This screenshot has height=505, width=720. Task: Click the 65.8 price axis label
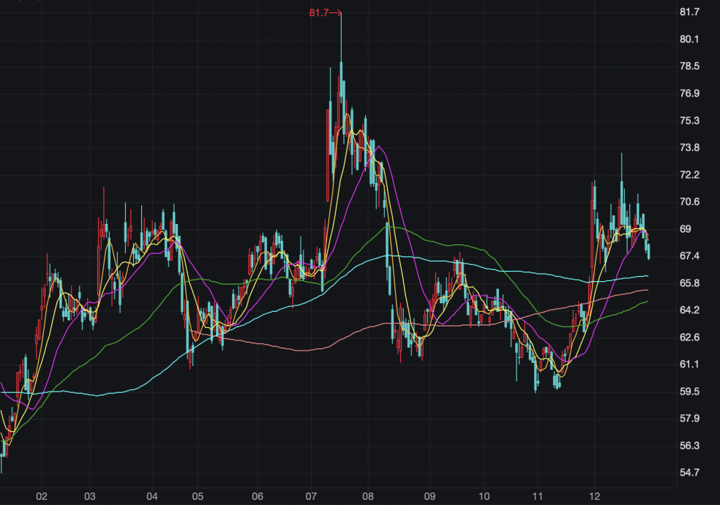(x=690, y=283)
